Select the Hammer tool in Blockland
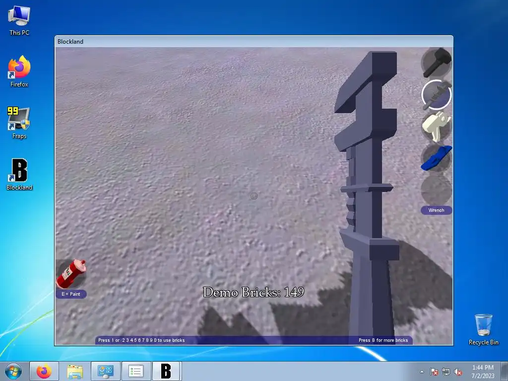The image size is (508, 381). [x=437, y=63]
